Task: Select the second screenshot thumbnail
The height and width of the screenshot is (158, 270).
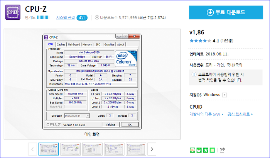Action: [71, 149]
